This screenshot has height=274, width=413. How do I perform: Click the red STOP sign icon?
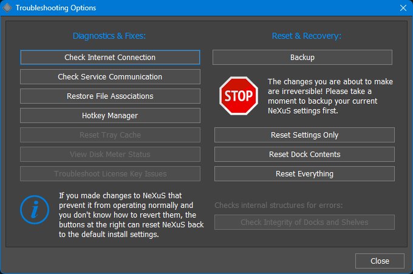pos(239,96)
